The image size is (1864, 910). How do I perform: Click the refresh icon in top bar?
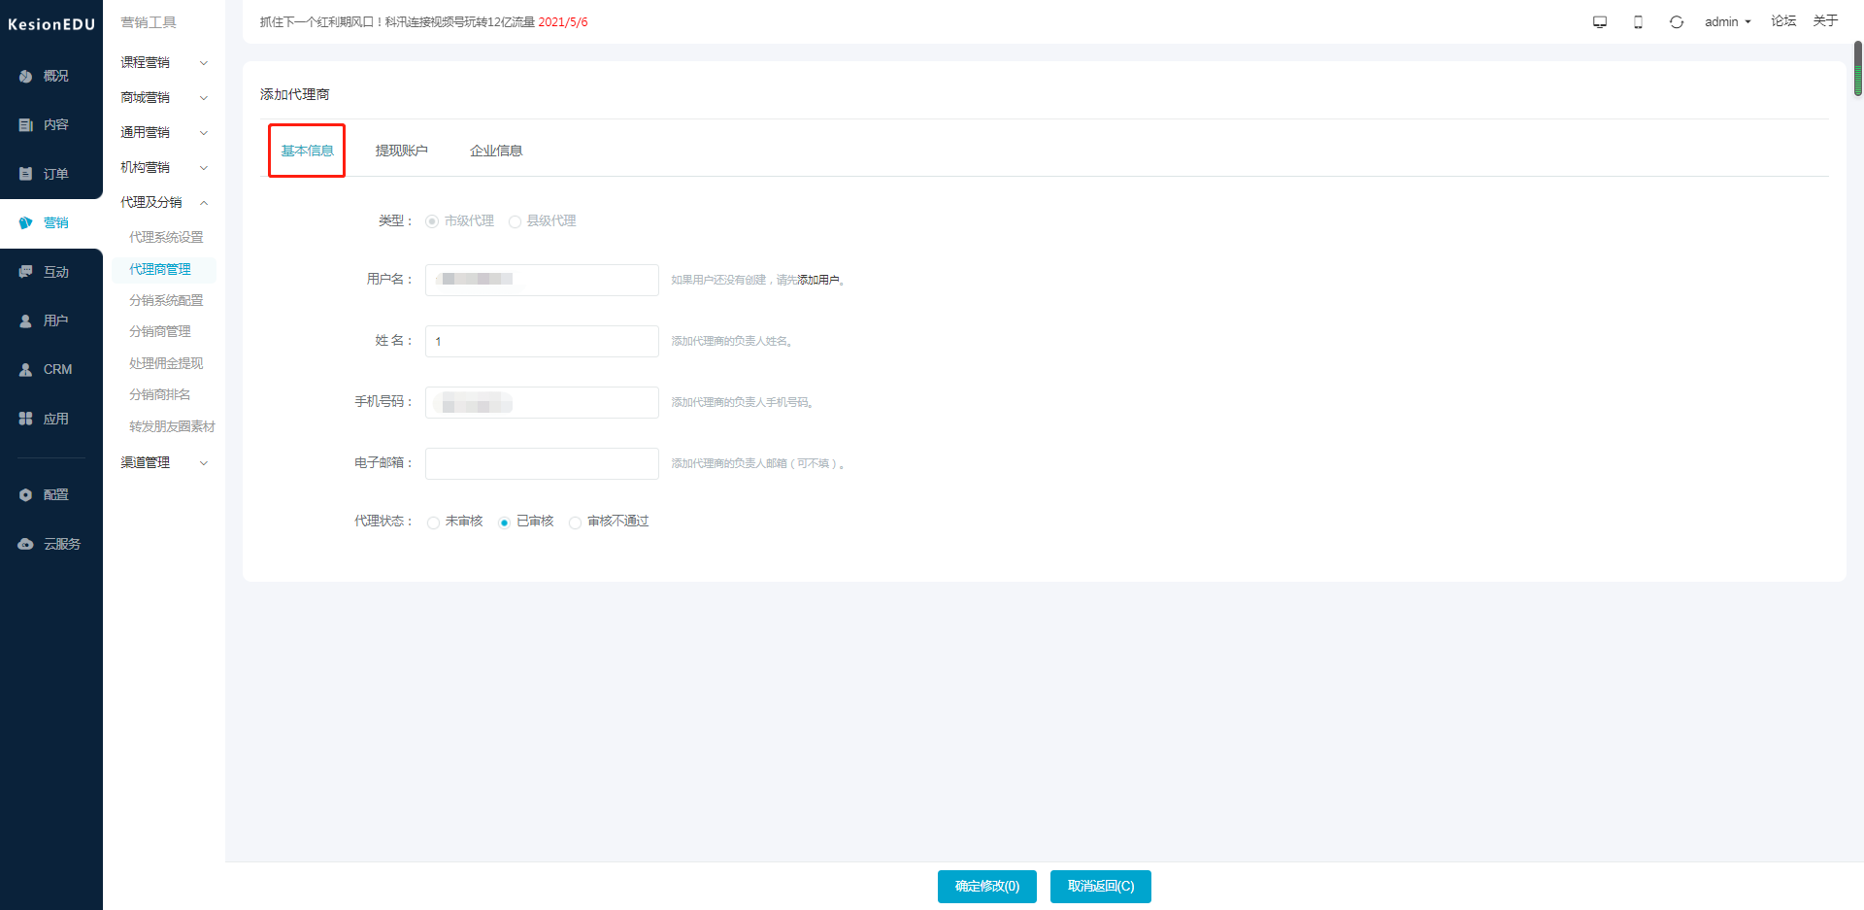click(1677, 21)
